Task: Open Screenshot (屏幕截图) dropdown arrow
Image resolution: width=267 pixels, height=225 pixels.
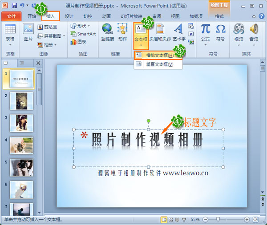Action: click(x=64, y=36)
